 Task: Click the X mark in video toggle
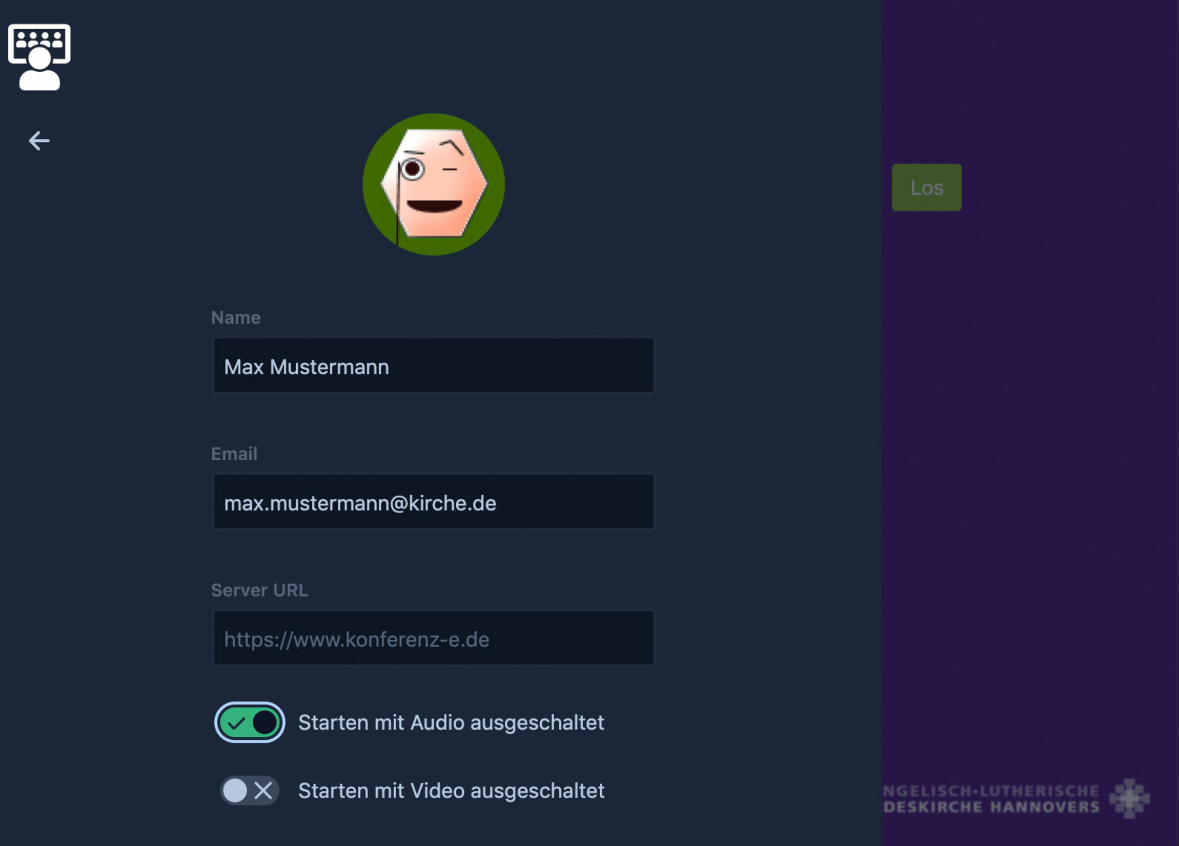263,790
